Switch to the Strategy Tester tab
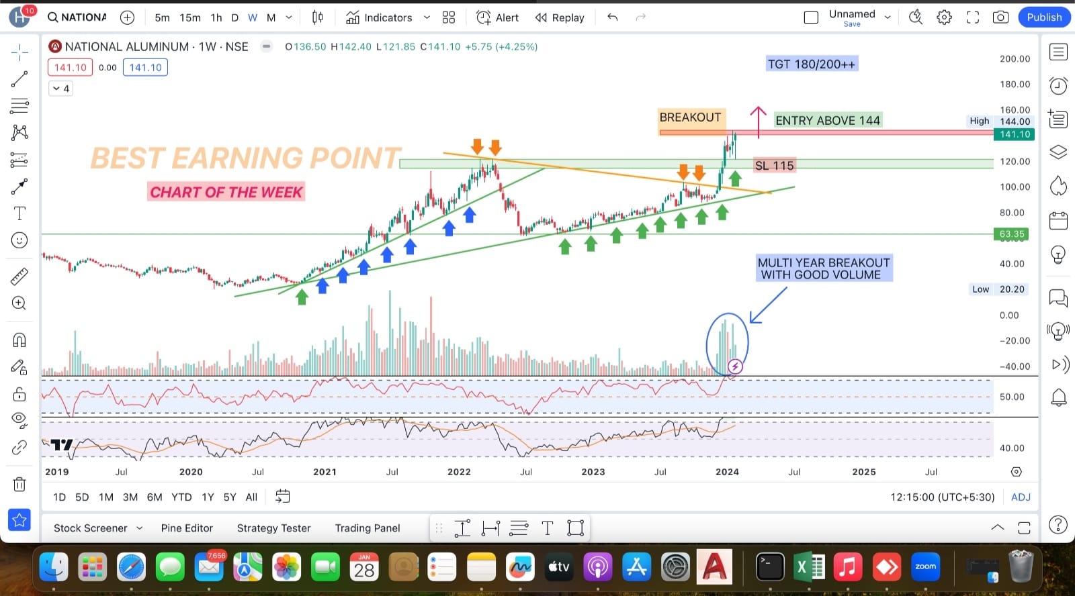The image size is (1075, 596). pos(273,528)
